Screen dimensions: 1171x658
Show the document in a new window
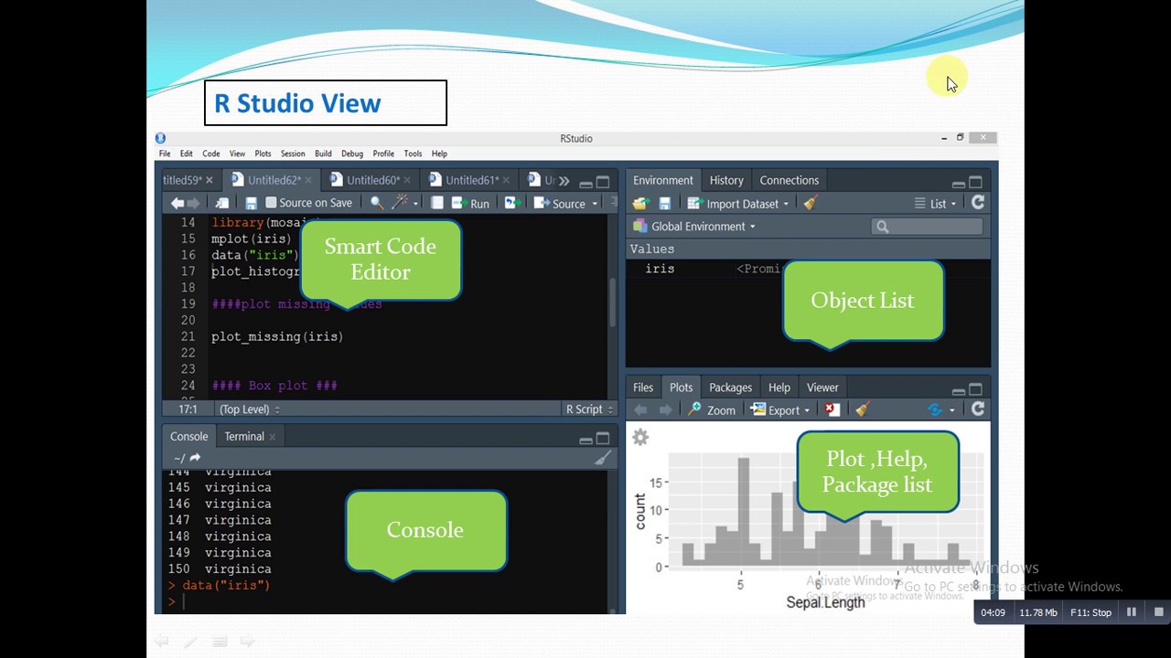tap(222, 203)
